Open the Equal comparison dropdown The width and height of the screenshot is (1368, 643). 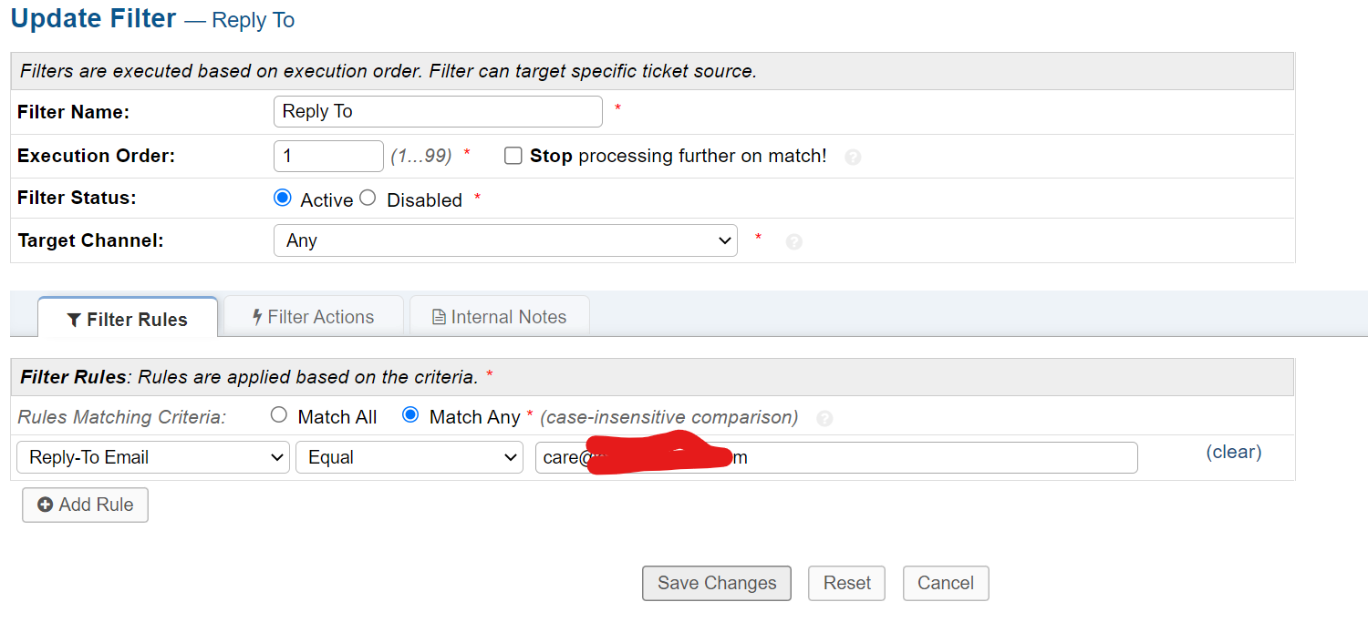(409, 457)
